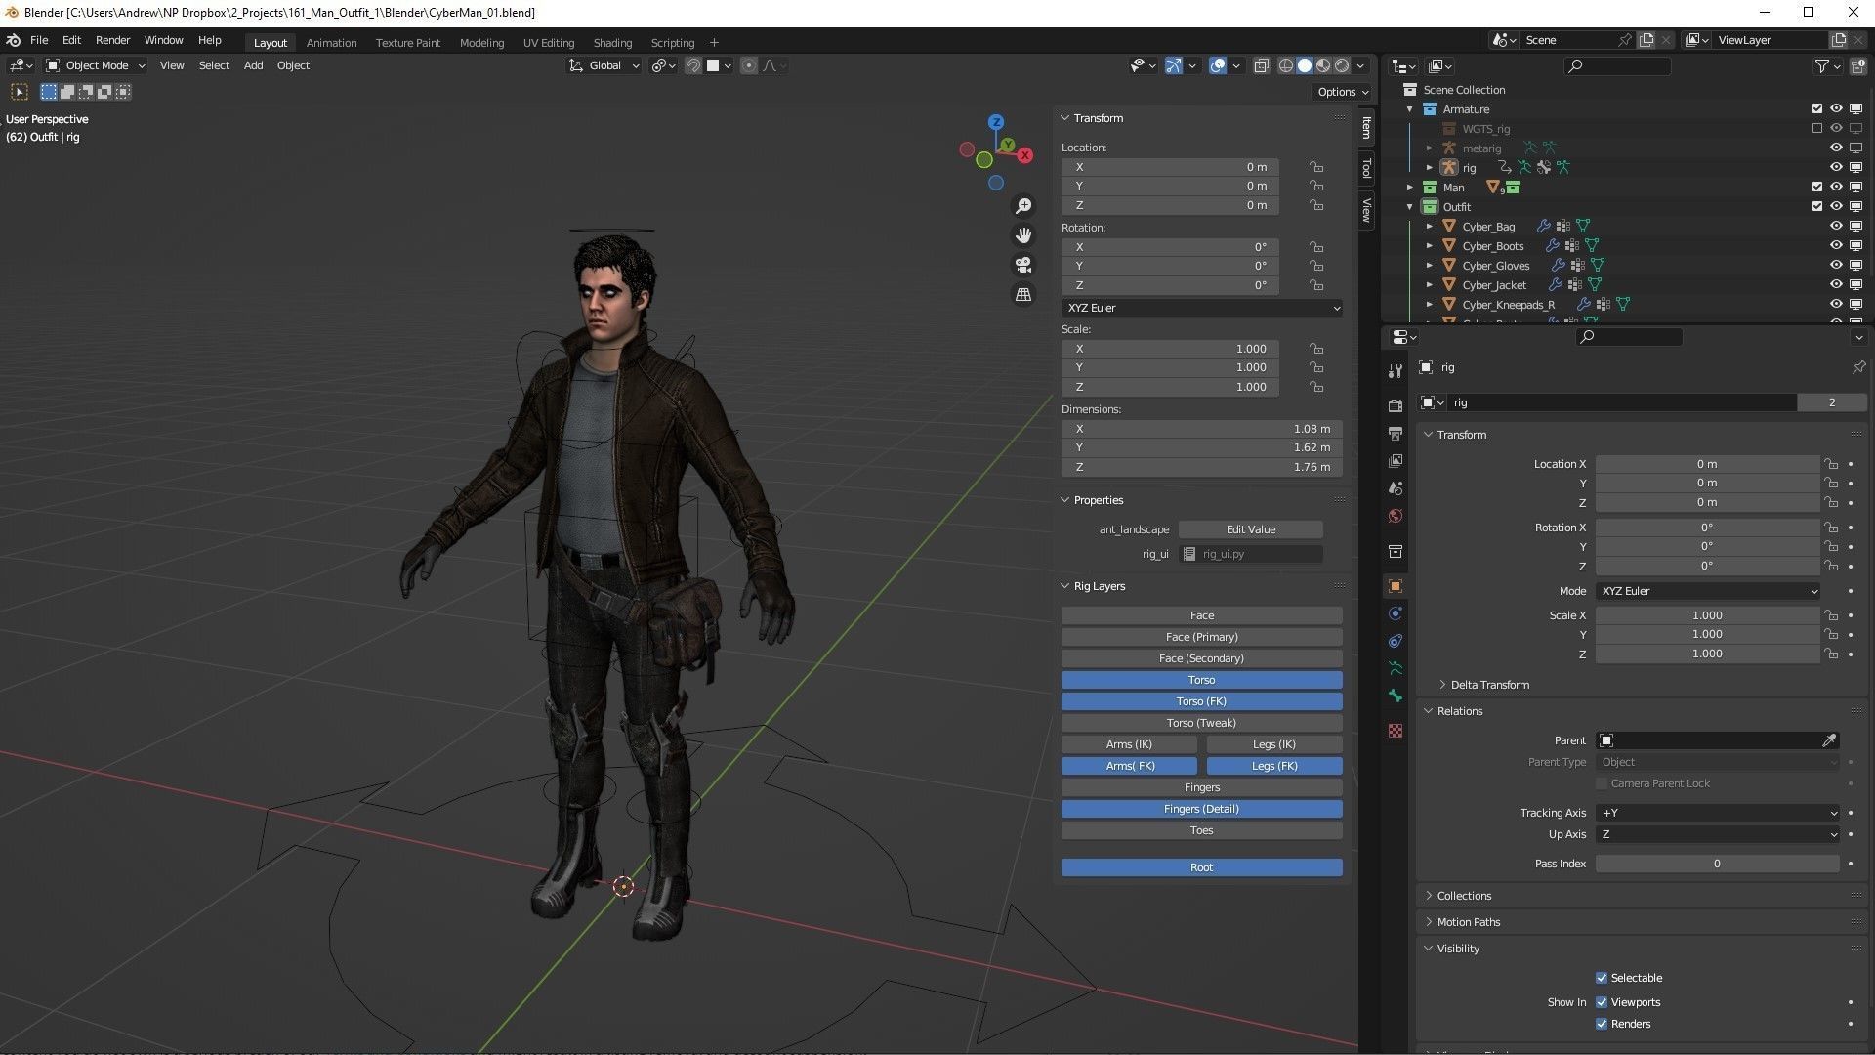Image resolution: width=1875 pixels, height=1055 pixels.
Task: Click the zoom viewport magnifier icon
Action: (1022, 206)
